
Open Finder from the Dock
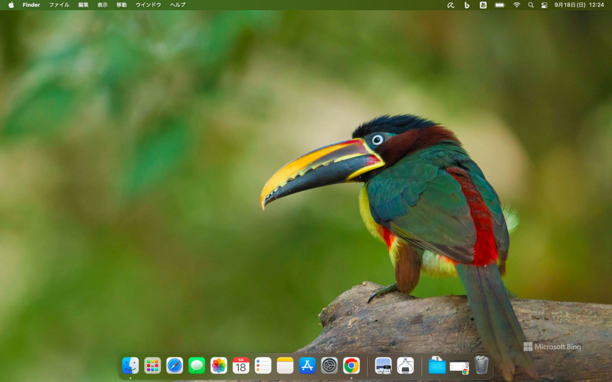point(131,365)
